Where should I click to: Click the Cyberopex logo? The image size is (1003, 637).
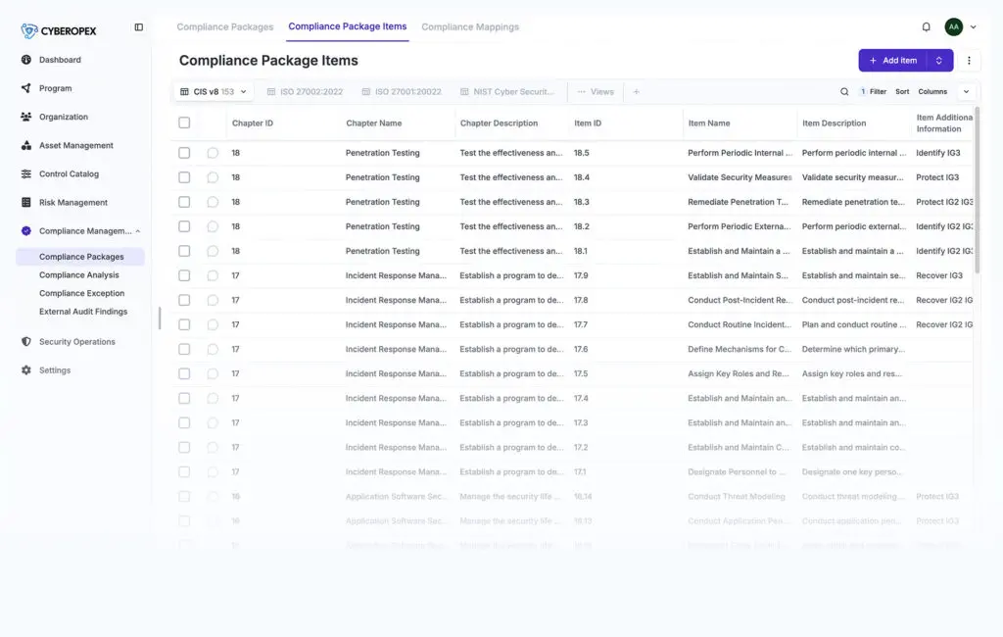point(58,30)
